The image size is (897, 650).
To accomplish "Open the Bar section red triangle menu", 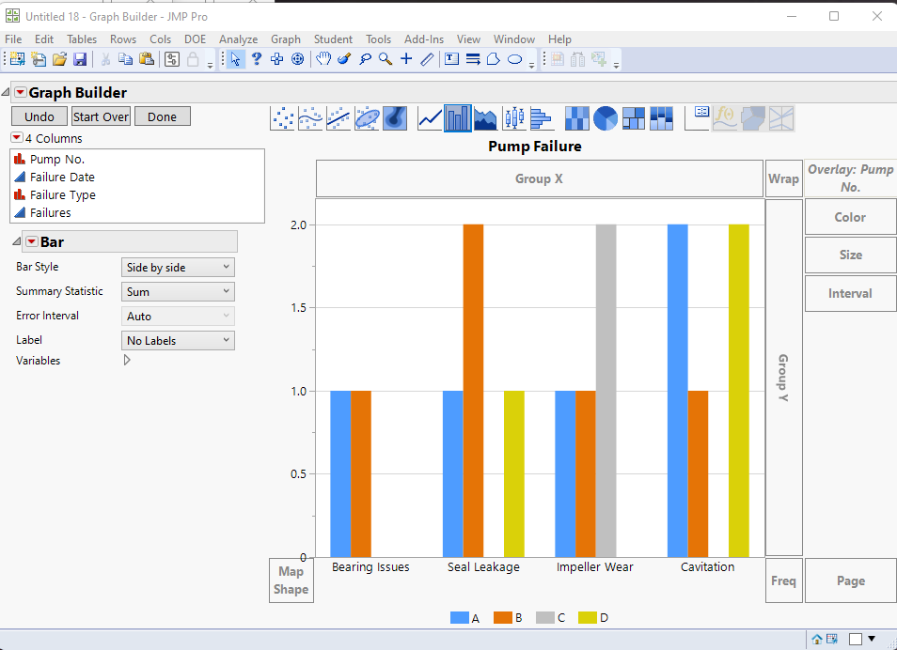I will 32,241.
